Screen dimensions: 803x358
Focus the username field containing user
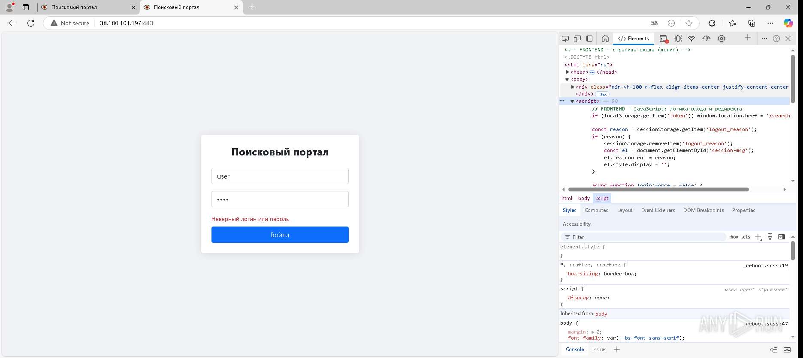pos(280,176)
